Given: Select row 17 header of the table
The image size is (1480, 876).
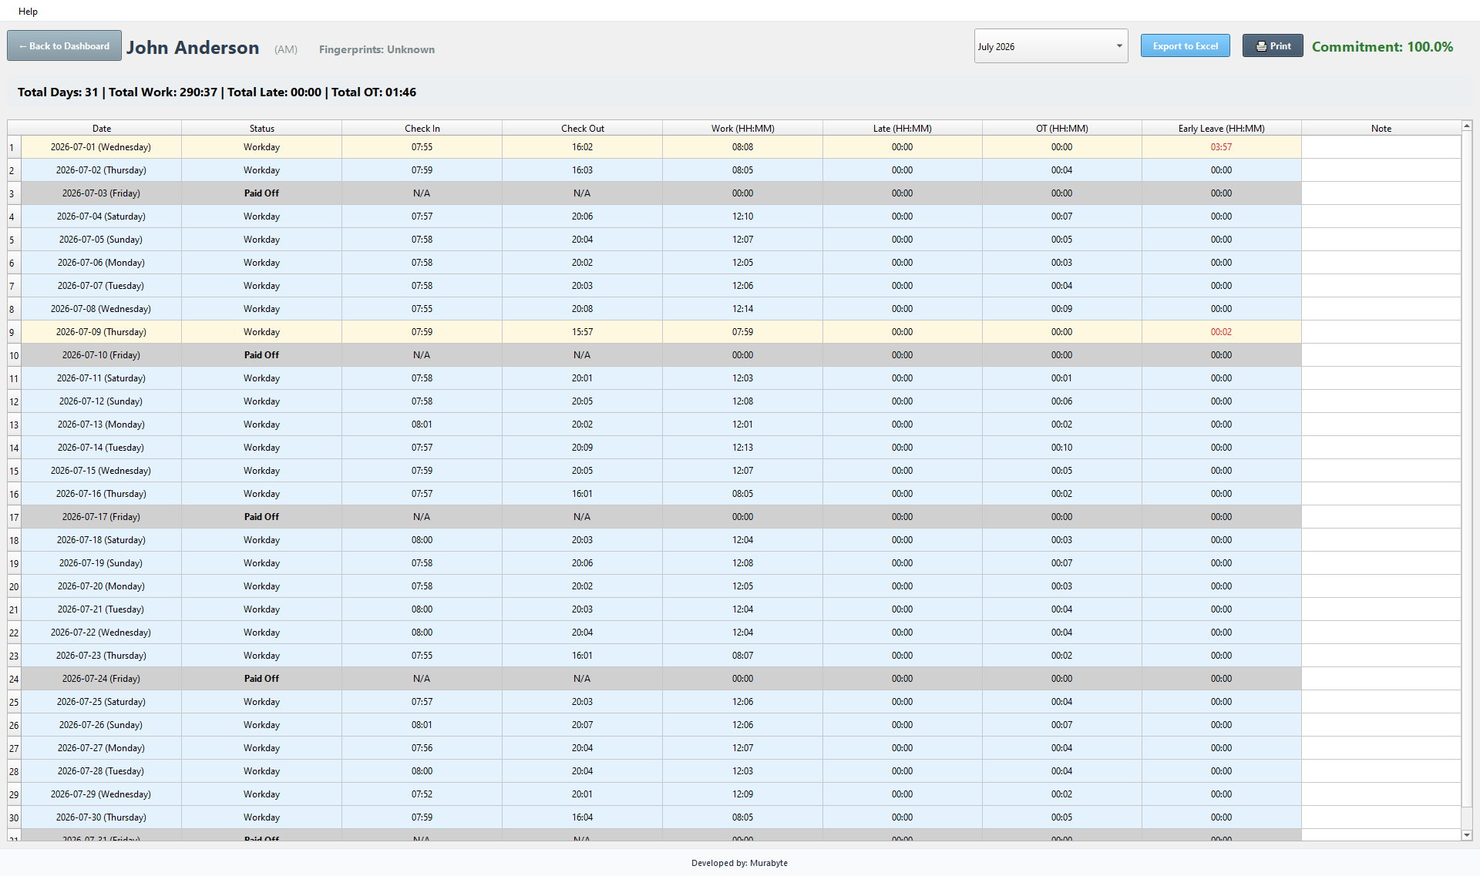Looking at the screenshot, I should coord(14,517).
